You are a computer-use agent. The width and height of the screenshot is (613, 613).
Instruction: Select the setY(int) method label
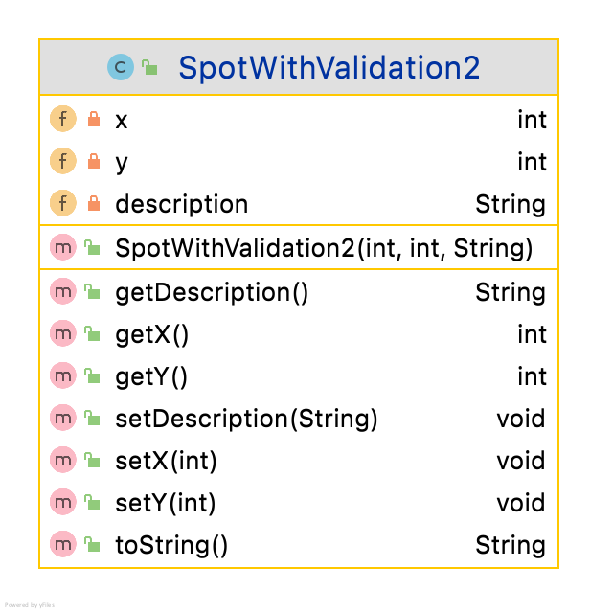pos(165,503)
